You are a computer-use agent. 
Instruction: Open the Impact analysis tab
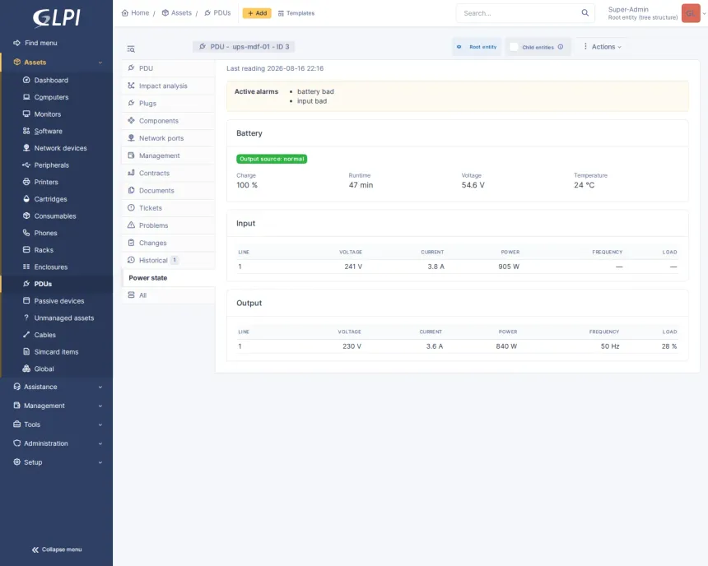[x=168, y=86]
